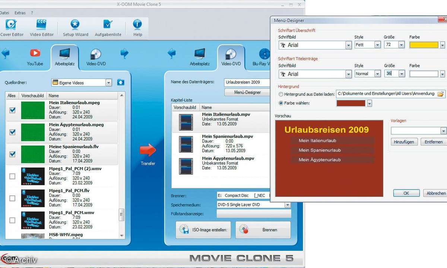Open the Video Editor tool
Image resolution: width=447 pixels, height=268 pixels.
tap(42, 28)
